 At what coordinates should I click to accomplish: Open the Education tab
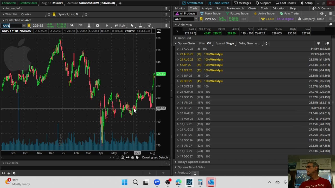click(x=279, y=8)
